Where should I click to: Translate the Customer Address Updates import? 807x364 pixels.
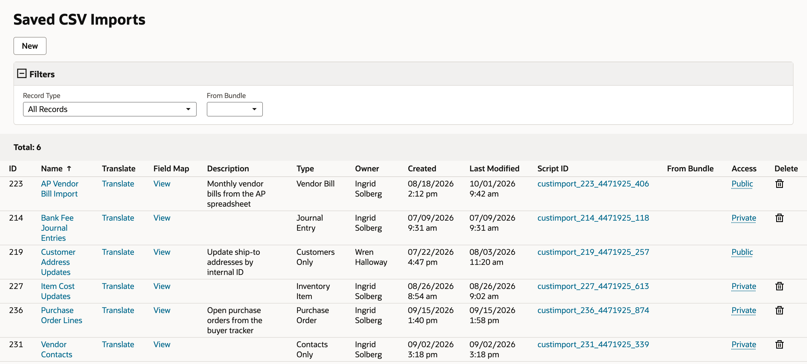118,252
